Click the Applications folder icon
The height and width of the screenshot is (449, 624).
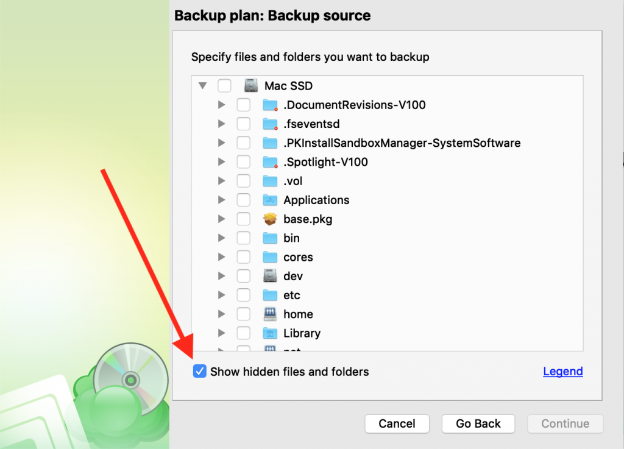(x=270, y=200)
